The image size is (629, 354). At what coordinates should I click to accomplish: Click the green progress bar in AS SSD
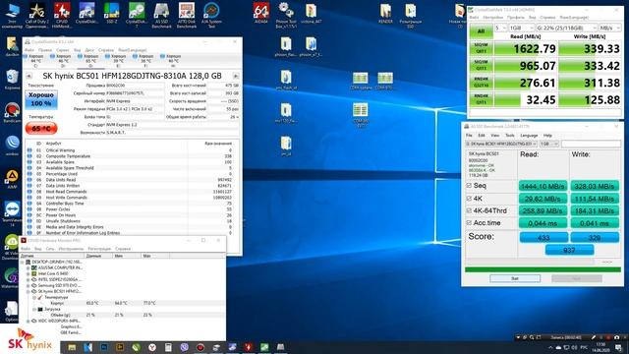543,269
